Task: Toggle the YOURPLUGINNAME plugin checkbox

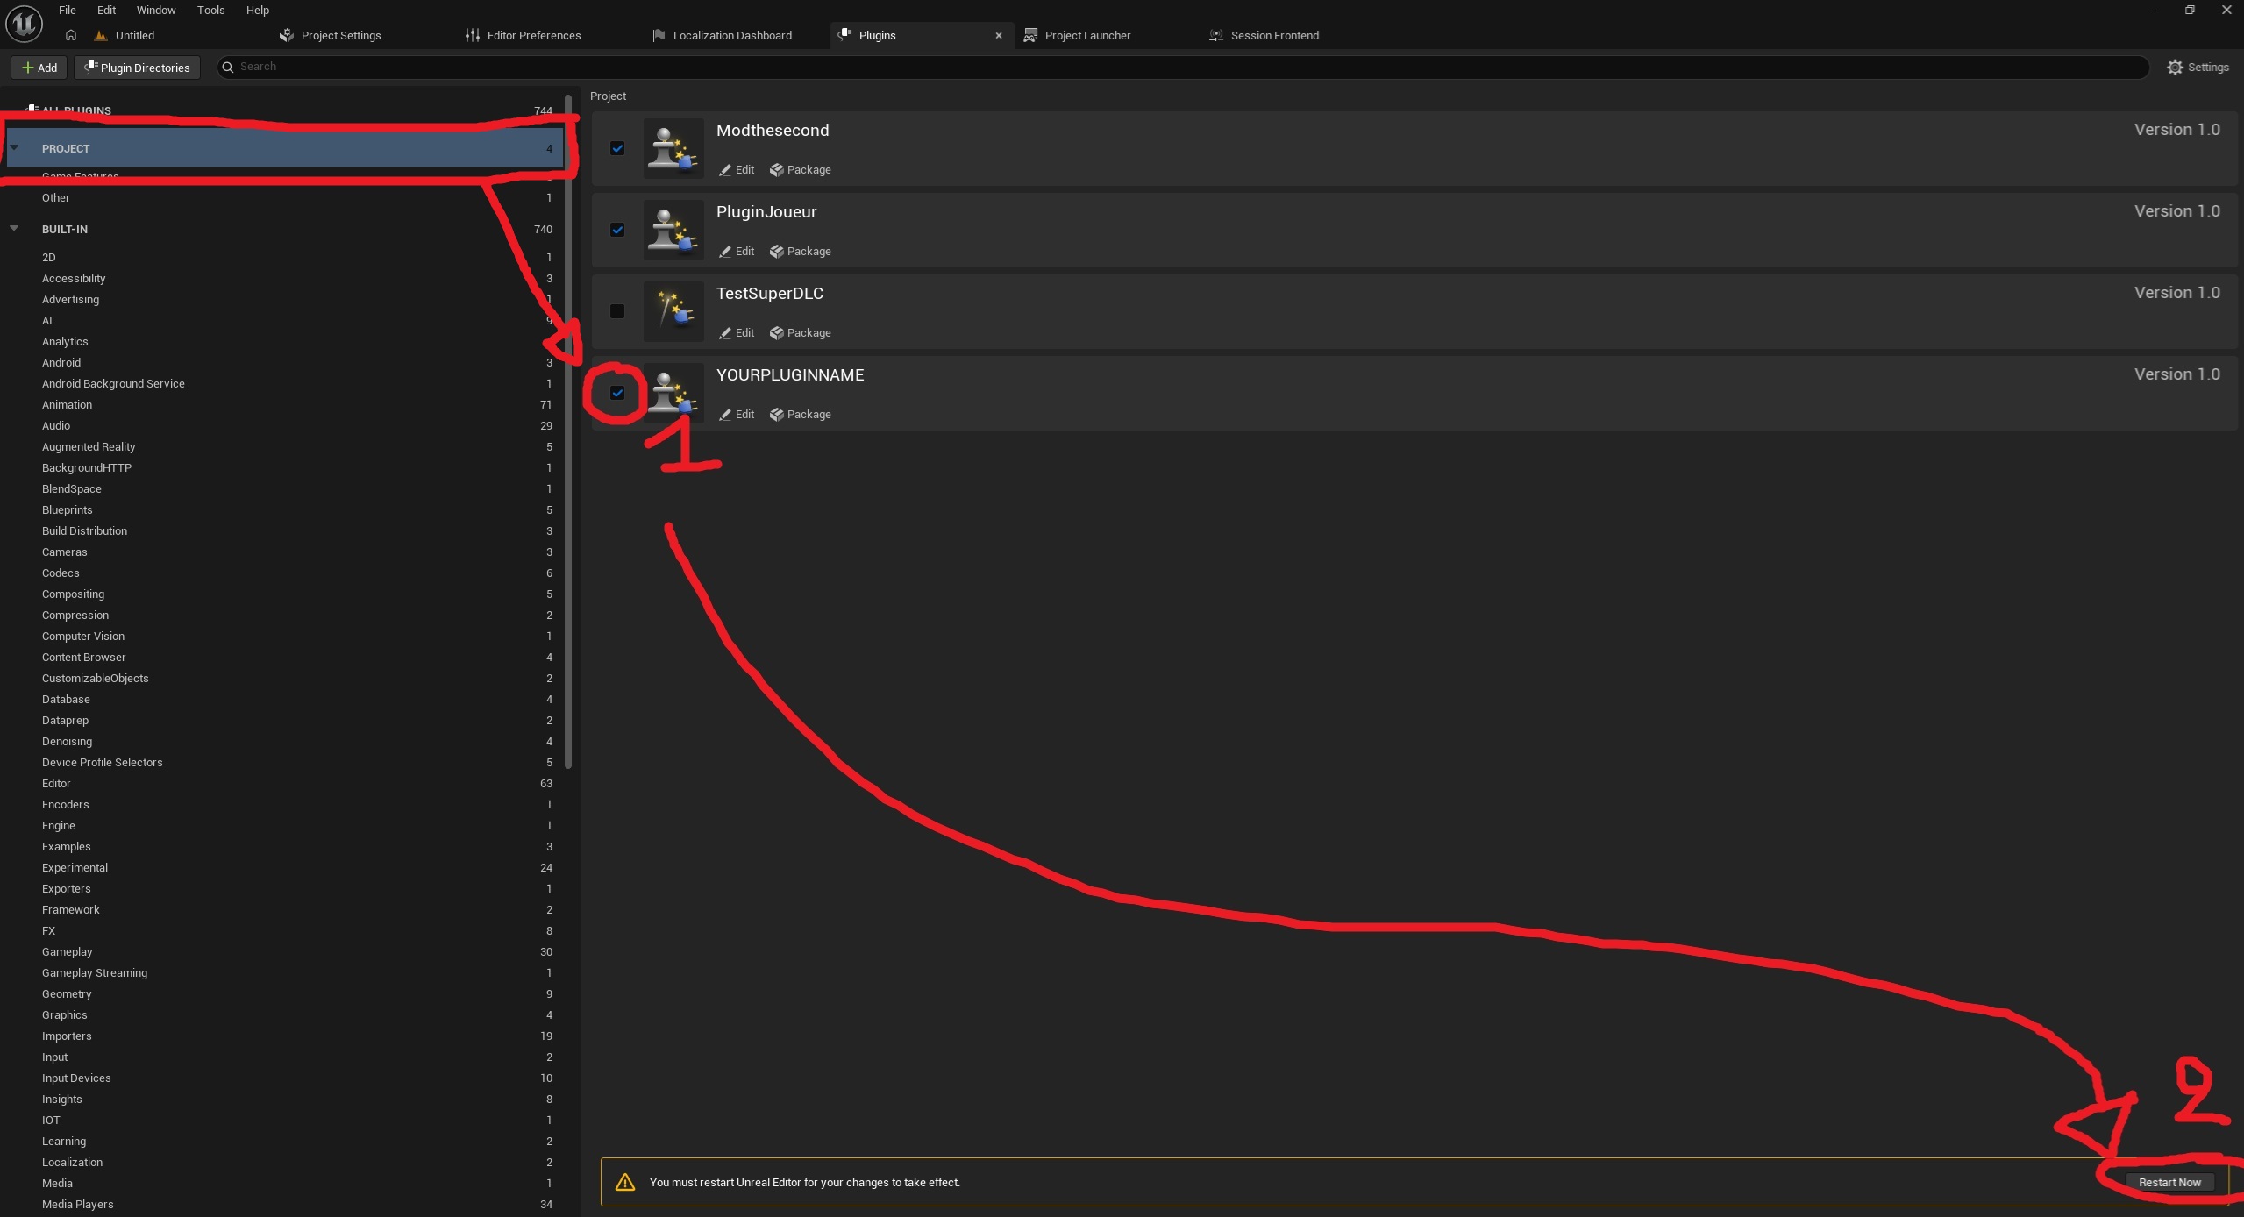Action: click(x=617, y=393)
